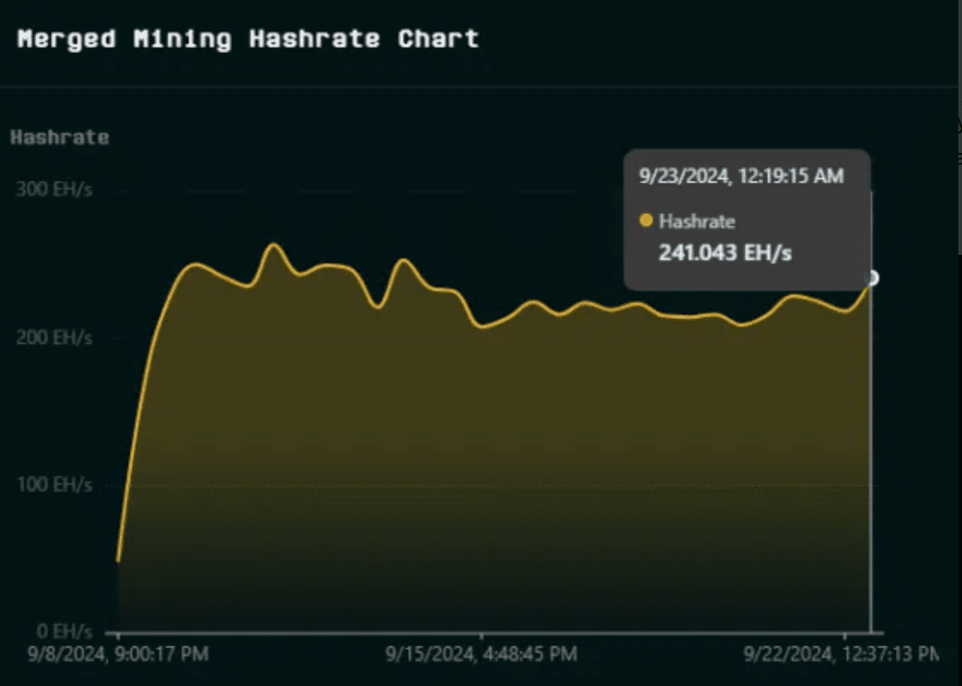
Task: Click the highlighted data point marker on the line
Action: click(x=871, y=278)
